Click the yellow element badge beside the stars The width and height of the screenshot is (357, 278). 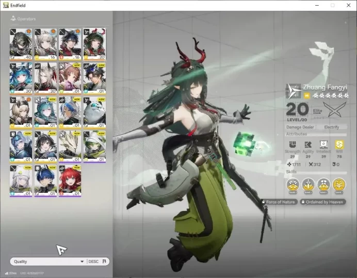click(x=307, y=95)
